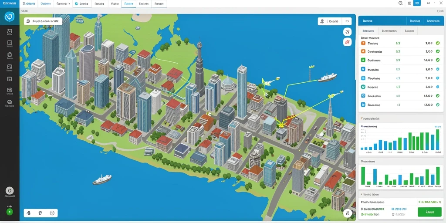Click the first dark icon in the bottom map toolbar
The height and width of the screenshot is (223, 446).
pyautogui.click(x=28, y=213)
